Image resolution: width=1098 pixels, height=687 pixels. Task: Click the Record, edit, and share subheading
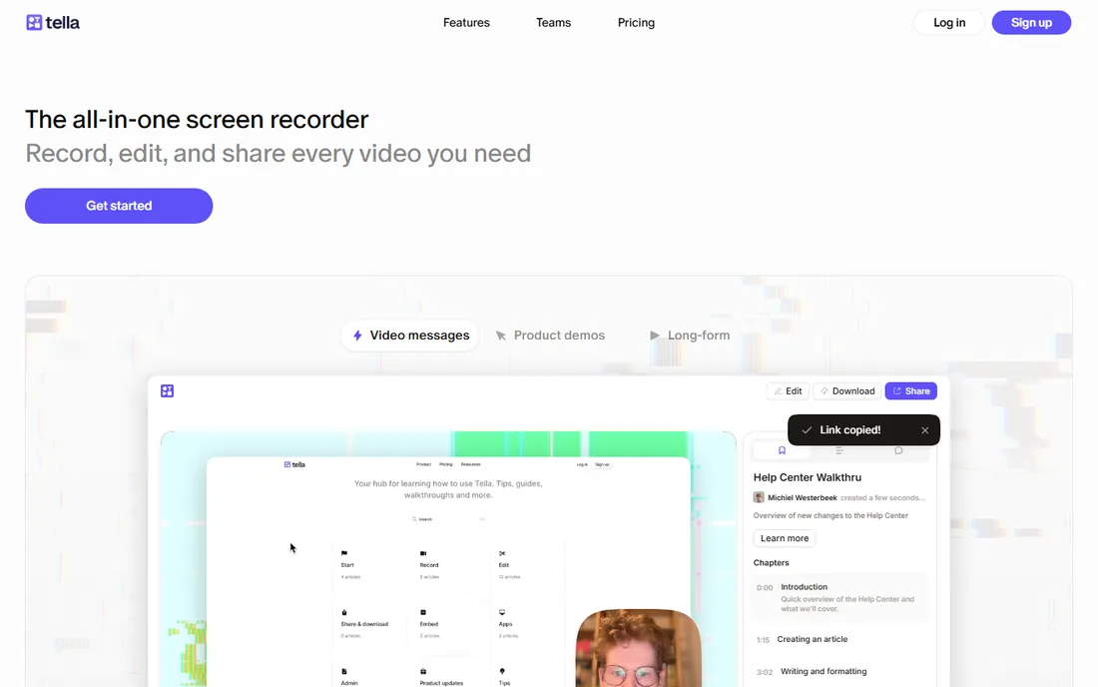pyautogui.click(x=278, y=154)
